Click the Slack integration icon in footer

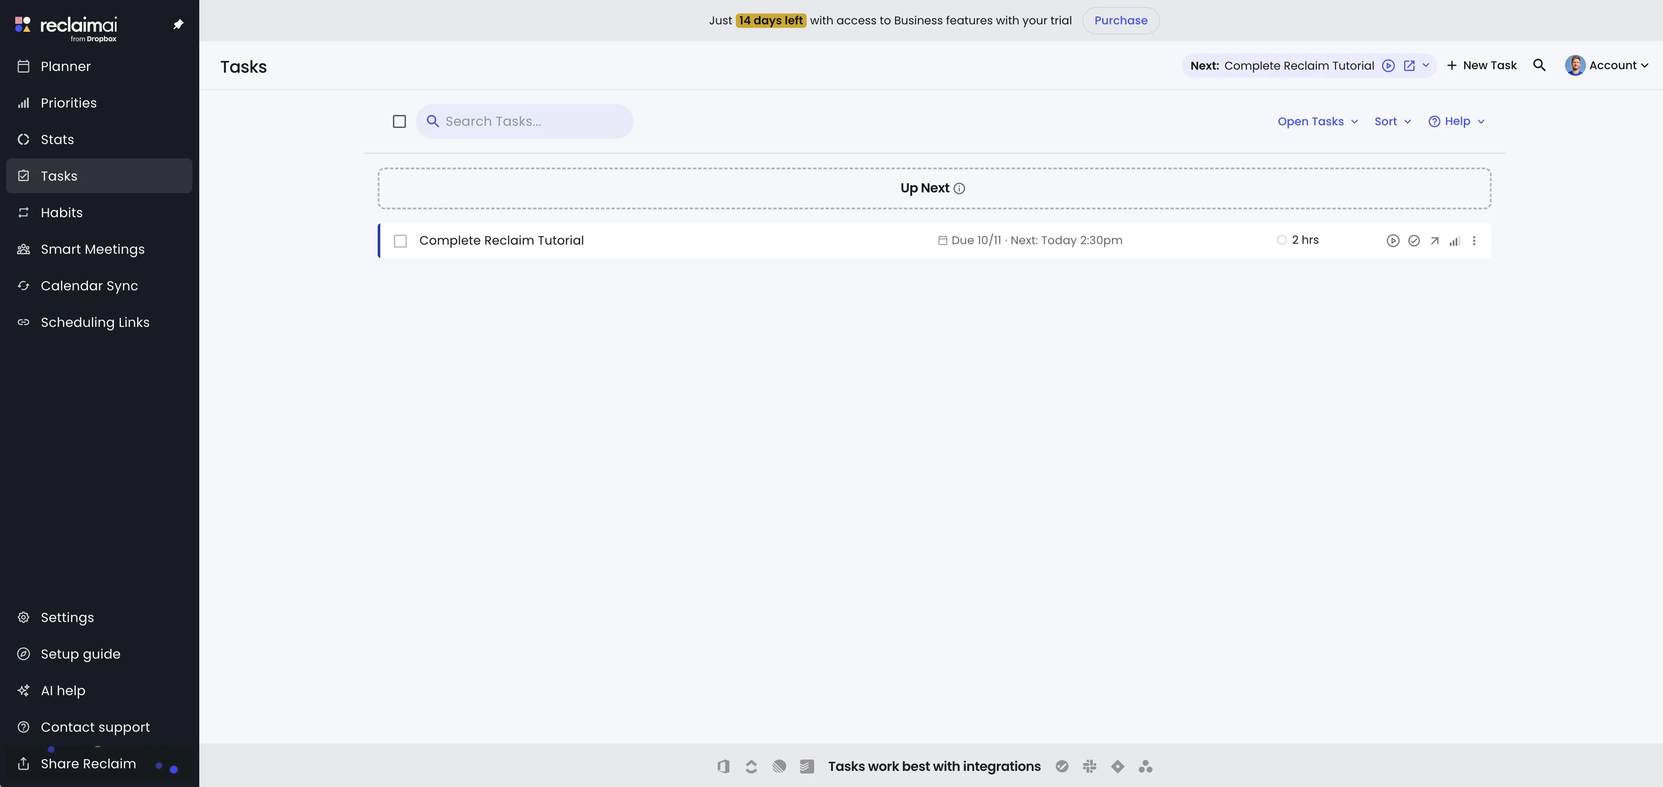click(x=1090, y=767)
